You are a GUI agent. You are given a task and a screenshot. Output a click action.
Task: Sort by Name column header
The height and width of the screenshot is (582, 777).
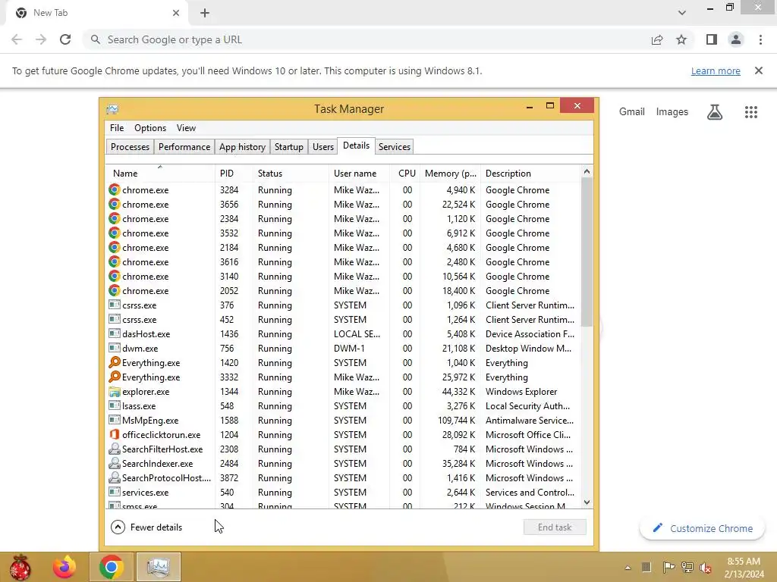[160, 174]
